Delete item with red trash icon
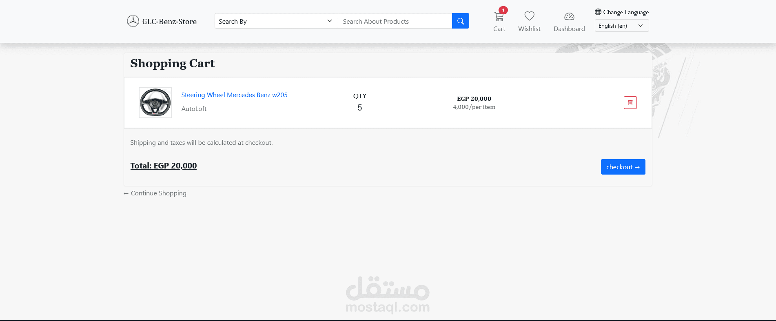This screenshot has width=776, height=321. pyautogui.click(x=630, y=102)
